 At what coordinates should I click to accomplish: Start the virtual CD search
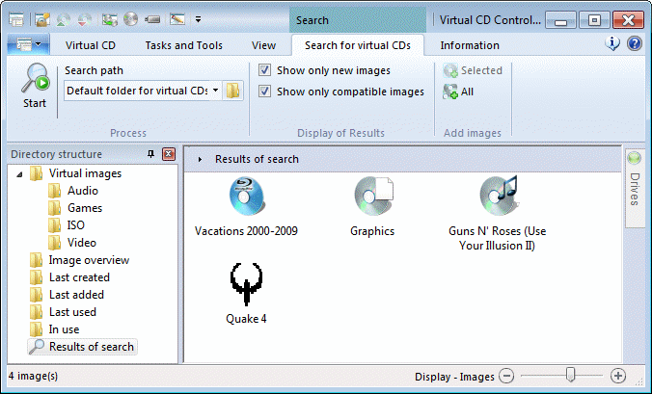(35, 87)
